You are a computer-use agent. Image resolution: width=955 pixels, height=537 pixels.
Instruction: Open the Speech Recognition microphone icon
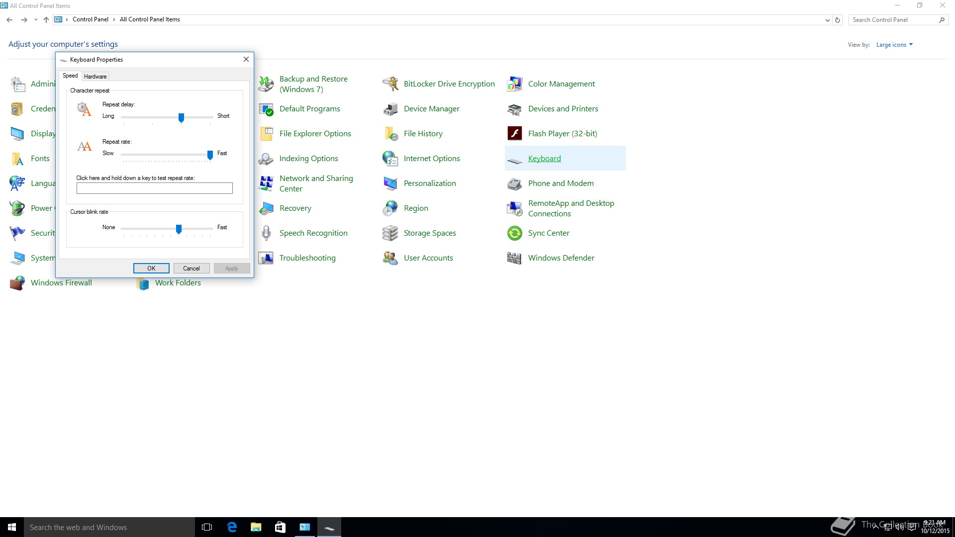[266, 233]
